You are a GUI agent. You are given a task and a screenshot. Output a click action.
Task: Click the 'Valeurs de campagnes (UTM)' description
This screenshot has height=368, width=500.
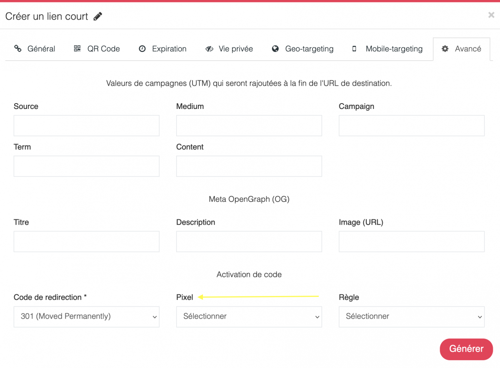(x=249, y=83)
